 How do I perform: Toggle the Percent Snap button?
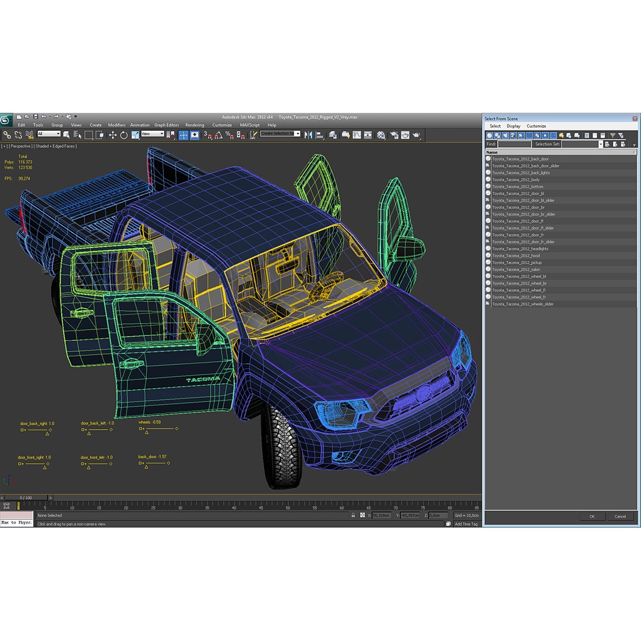pos(230,135)
